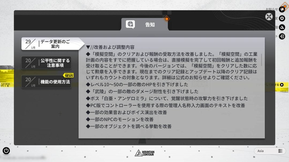Select the 告知 tab
The height and width of the screenshot is (162, 289).
tap(144, 25)
